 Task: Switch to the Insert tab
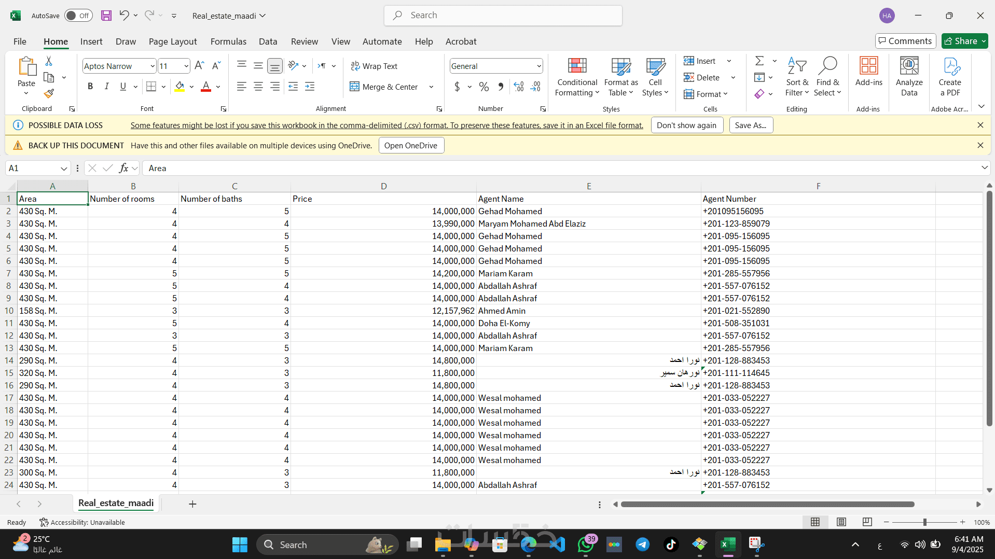pos(91,41)
